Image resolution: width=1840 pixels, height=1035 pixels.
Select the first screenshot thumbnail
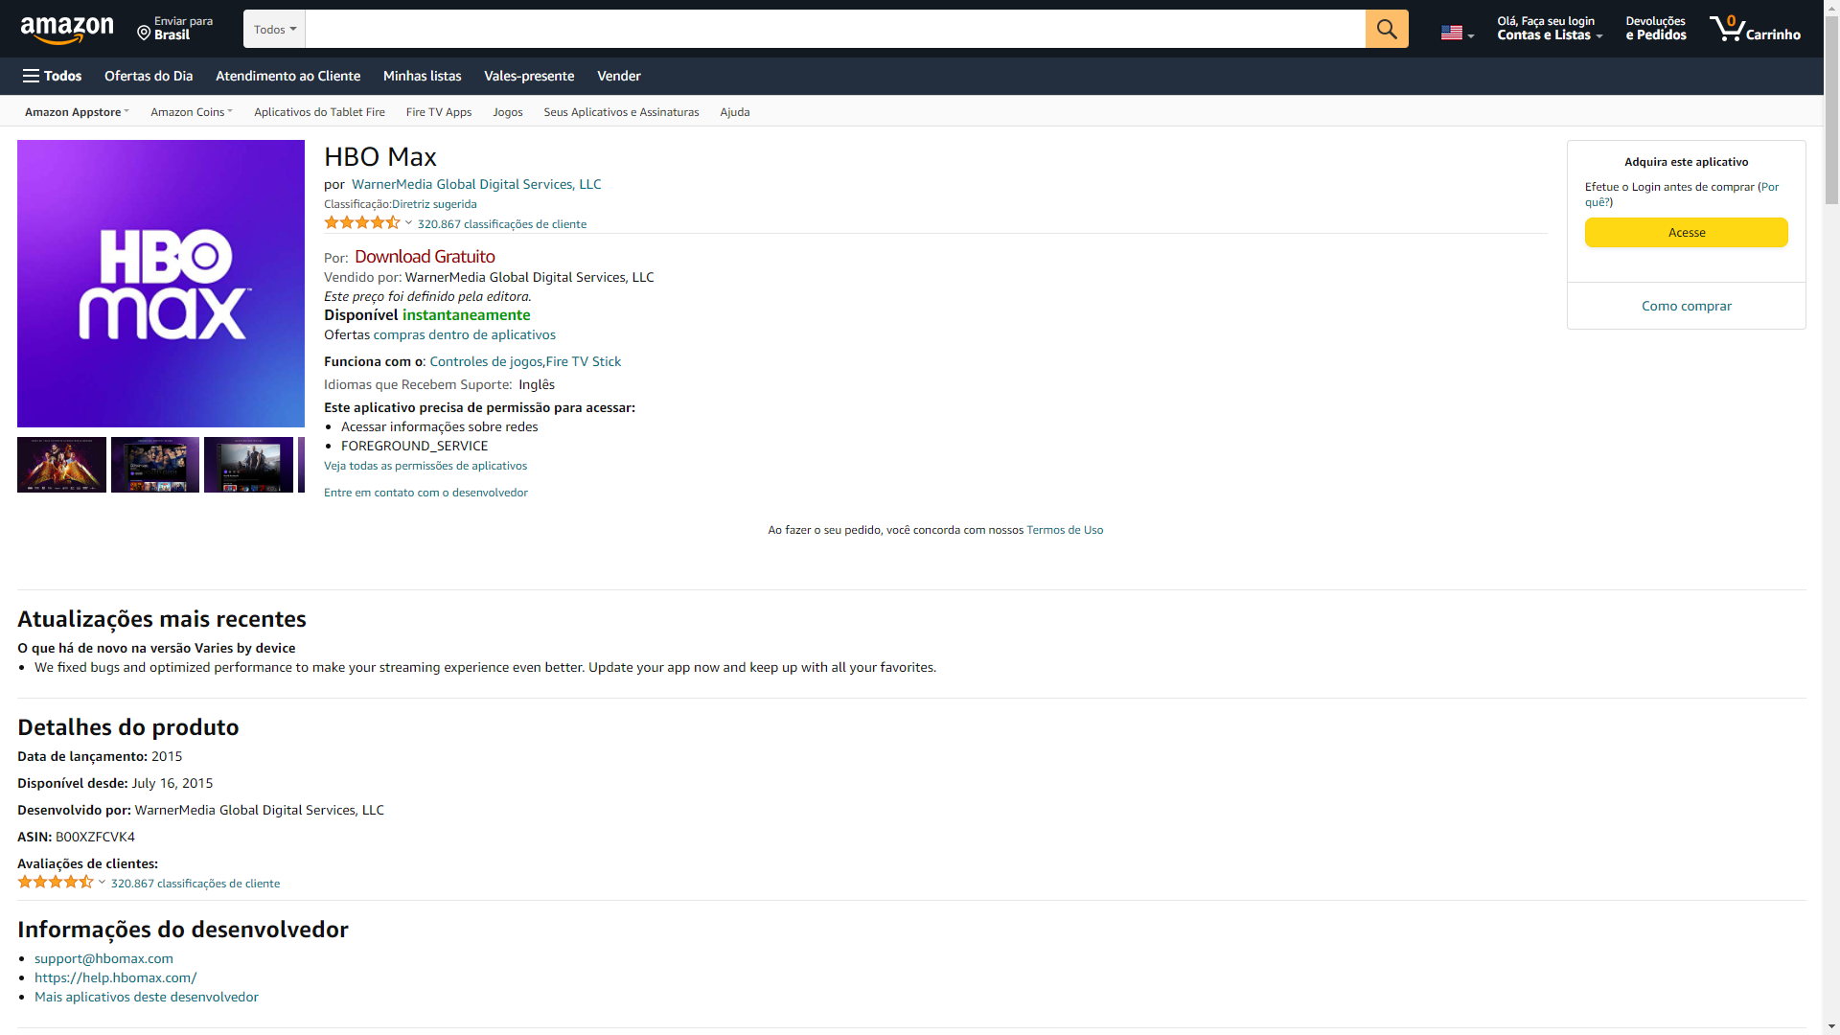(x=61, y=465)
